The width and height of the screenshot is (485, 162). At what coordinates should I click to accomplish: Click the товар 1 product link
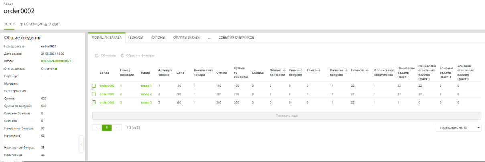(146, 86)
